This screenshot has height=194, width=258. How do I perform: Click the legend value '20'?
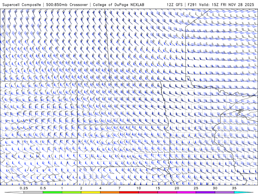(x=177, y=188)
